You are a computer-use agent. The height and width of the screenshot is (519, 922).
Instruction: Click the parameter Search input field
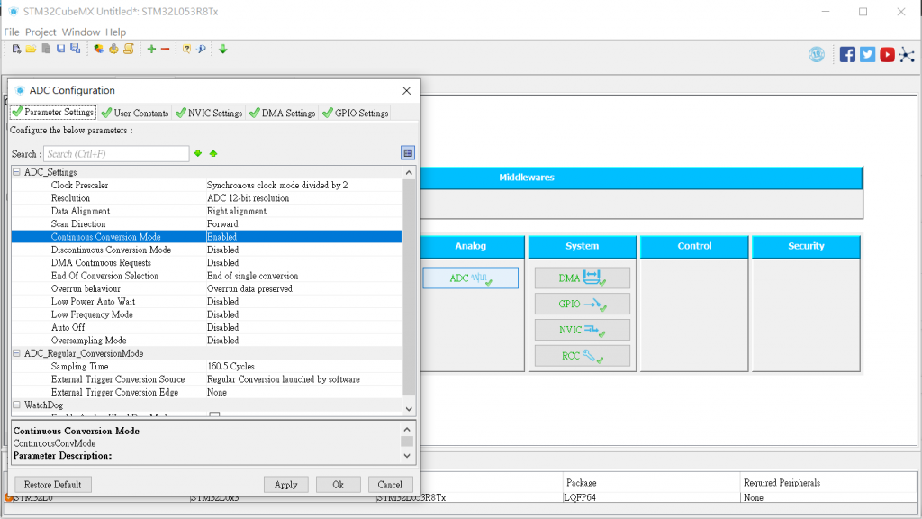point(116,153)
